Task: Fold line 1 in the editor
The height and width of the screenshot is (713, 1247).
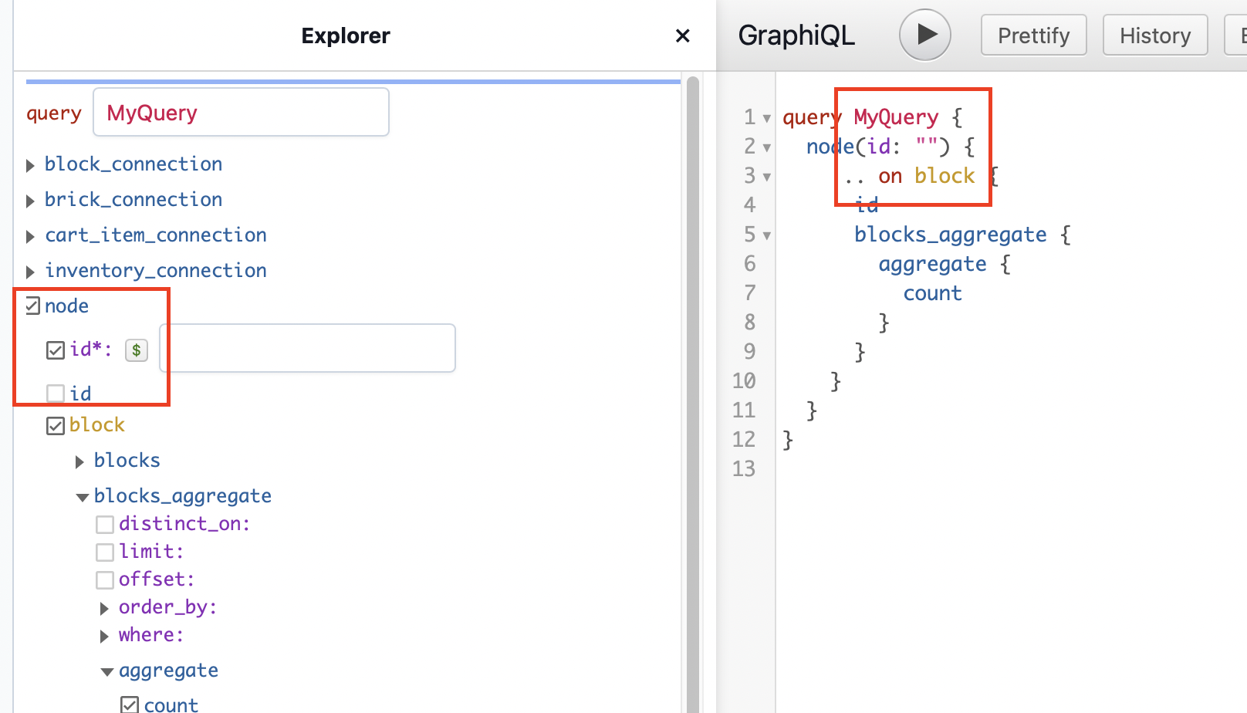Action: [x=767, y=118]
